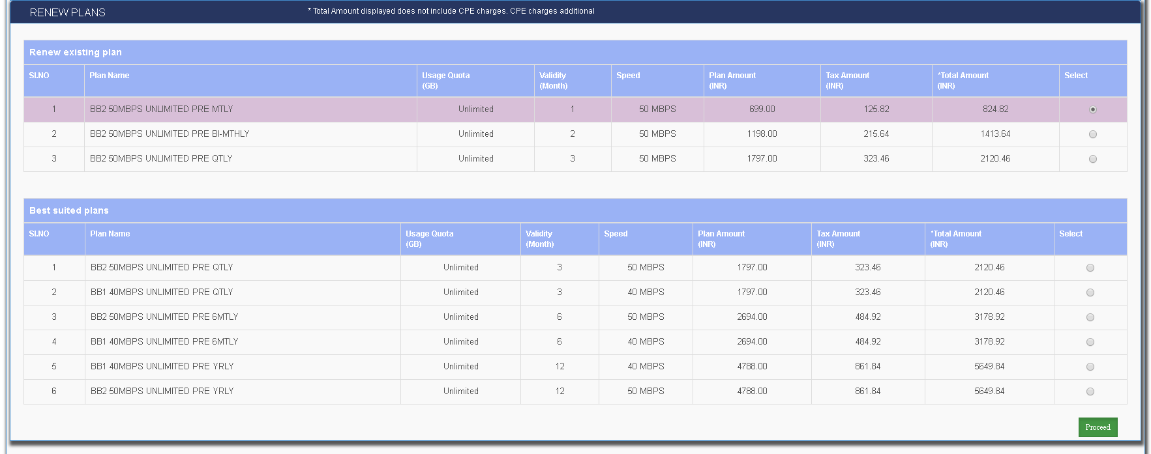
Task: Click the CPE charges disclaimer note
Action: click(x=451, y=11)
